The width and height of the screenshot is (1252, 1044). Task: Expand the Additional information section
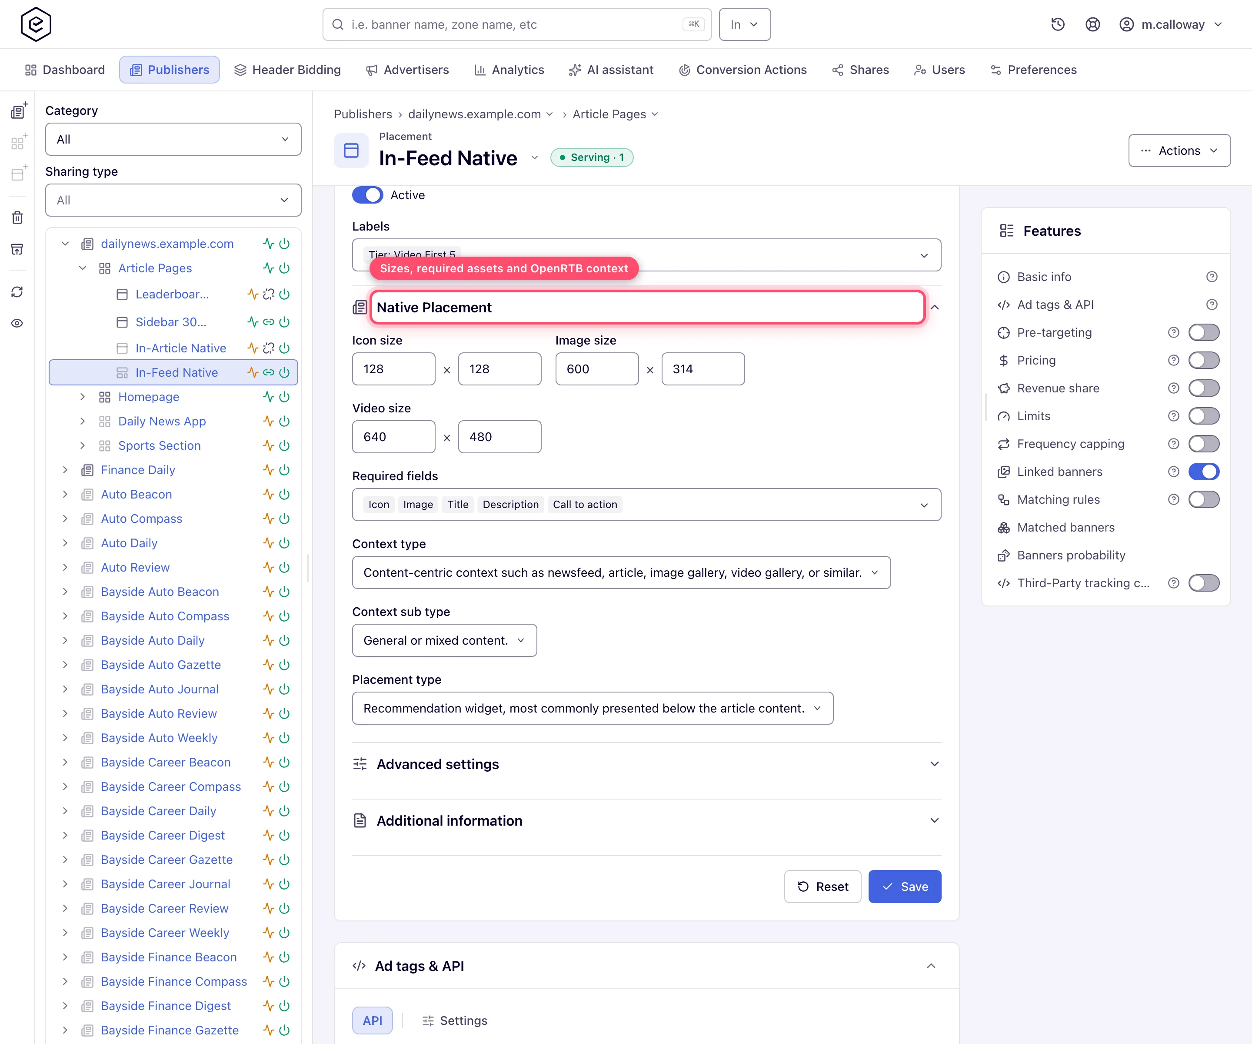click(646, 821)
